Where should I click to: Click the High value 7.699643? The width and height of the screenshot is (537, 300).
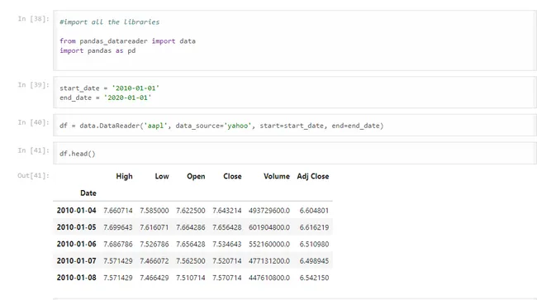[118, 227]
